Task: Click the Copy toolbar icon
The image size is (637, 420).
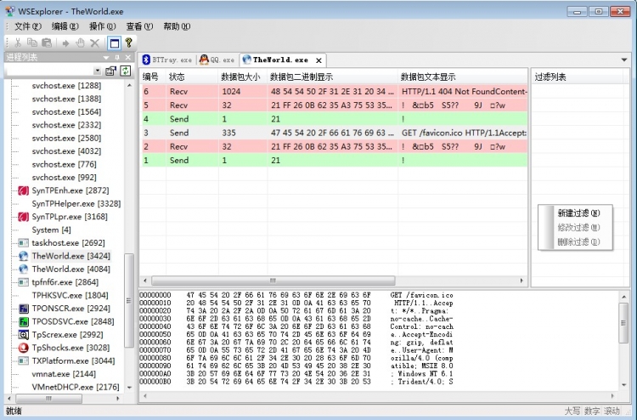Action: pyautogui.click(x=32, y=43)
